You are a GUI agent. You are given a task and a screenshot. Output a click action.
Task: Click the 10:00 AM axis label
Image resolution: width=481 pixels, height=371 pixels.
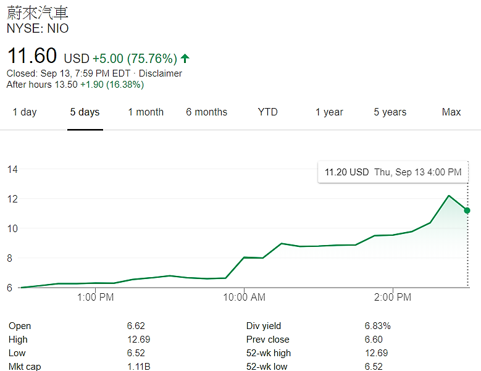pos(244,297)
